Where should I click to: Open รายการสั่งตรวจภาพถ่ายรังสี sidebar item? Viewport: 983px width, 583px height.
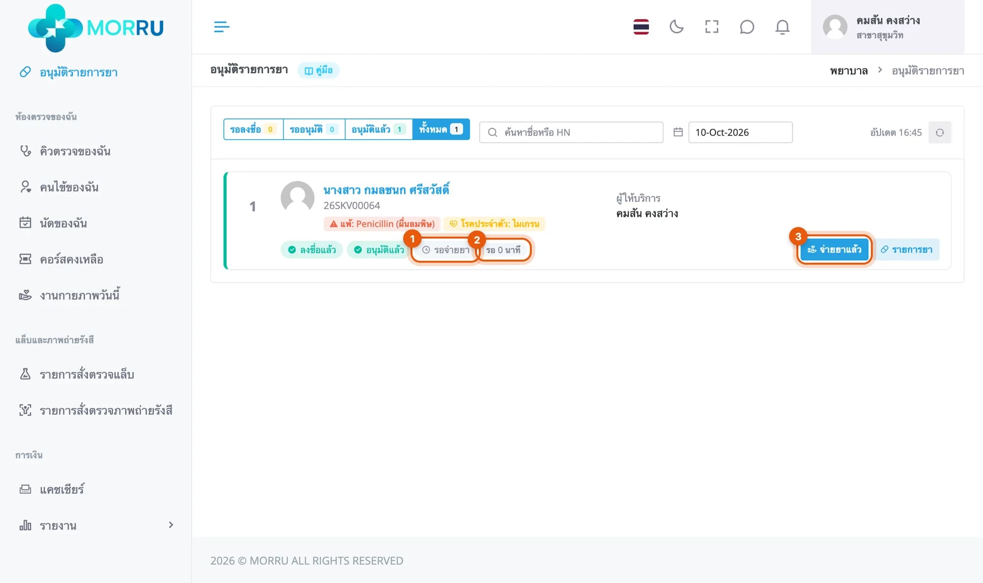96,410
